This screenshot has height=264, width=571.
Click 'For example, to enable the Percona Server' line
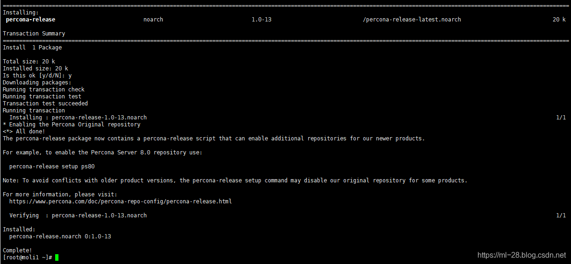pyautogui.click(x=103, y=153)
